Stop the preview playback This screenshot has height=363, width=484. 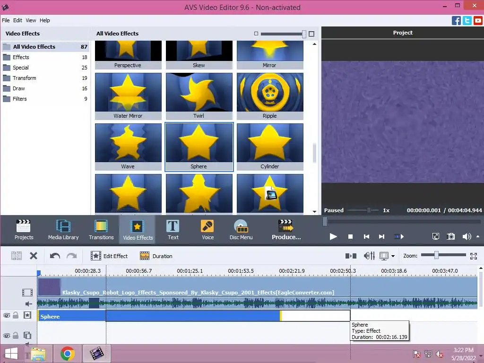350,237
